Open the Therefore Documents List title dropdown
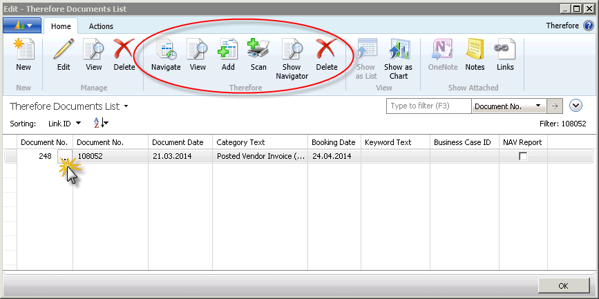This screenshot has height=299, width=599. click(126, 106)
